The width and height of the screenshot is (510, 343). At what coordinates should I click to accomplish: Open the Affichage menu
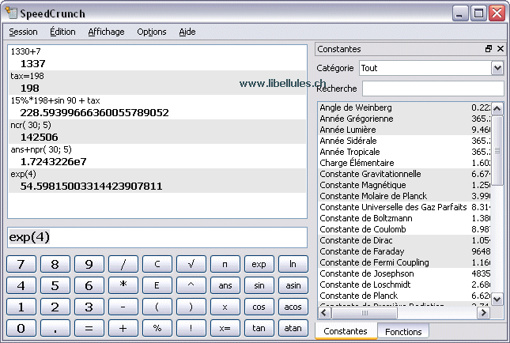(x=106, y=32)
